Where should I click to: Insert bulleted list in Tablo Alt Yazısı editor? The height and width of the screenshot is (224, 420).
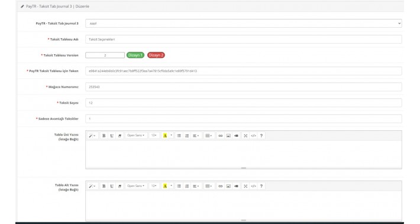(x=179, y=186)
